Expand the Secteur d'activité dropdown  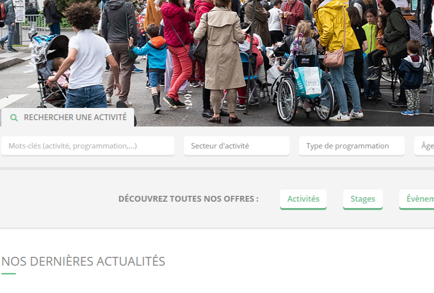click(x=237, y=146)
